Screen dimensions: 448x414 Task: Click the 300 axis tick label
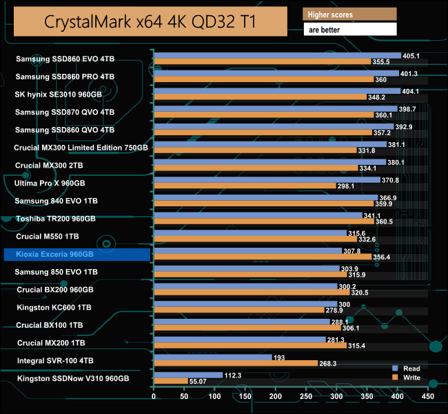coord(336,396)
